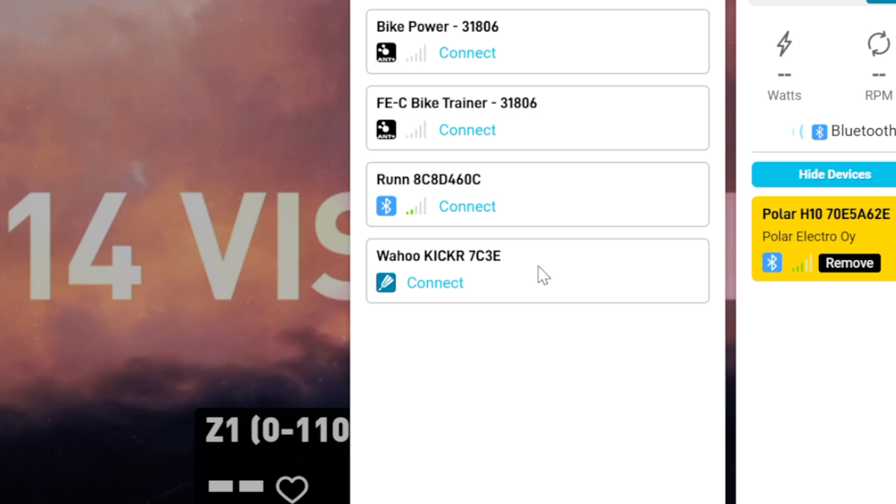Select the Polar H10 70E5A62E device card
The width and height of the screenshot is (896, 504).
tap(824, 239)
